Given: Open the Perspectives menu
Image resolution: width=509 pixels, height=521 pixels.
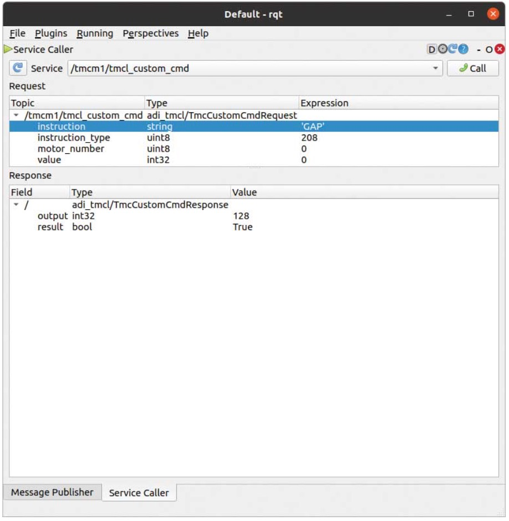Looking at the screenshot, I should (x=151, y=33).
